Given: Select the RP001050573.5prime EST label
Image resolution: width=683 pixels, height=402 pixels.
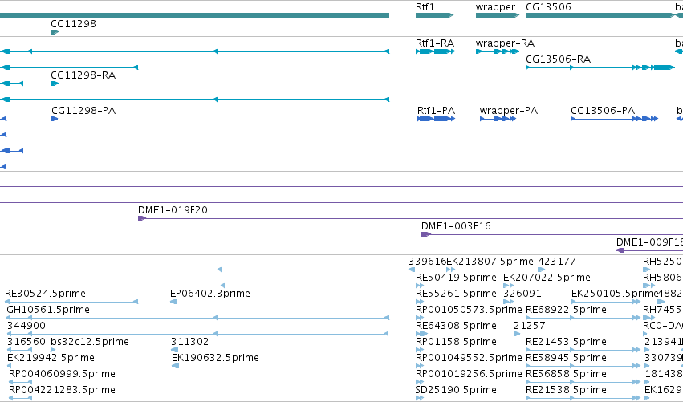Looking at the screenshot, I should coord(469,310).
